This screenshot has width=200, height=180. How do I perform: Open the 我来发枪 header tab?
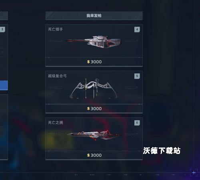(x=94, y=16)
